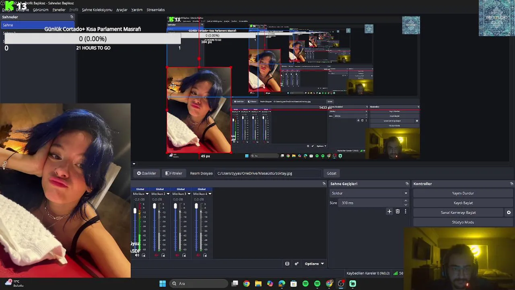The height and width of the screenshot is (290, 515).
Task: Open Task View on the taskbar
Action: pyautogui.click(x=235, y=284)
